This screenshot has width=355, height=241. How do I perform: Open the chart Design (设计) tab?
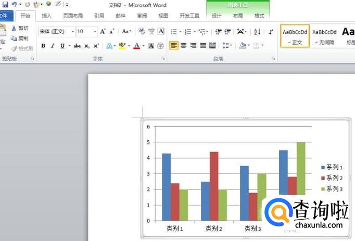pos(217,16)
